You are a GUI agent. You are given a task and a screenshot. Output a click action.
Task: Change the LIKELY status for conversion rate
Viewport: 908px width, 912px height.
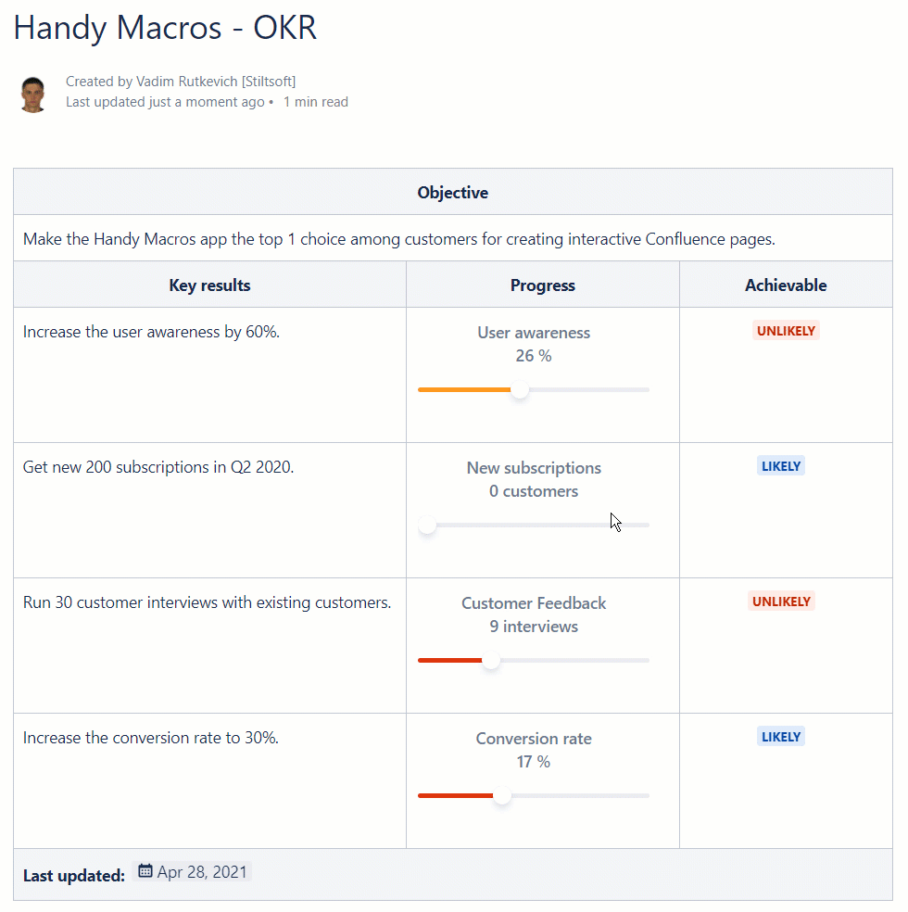(781, 736)
